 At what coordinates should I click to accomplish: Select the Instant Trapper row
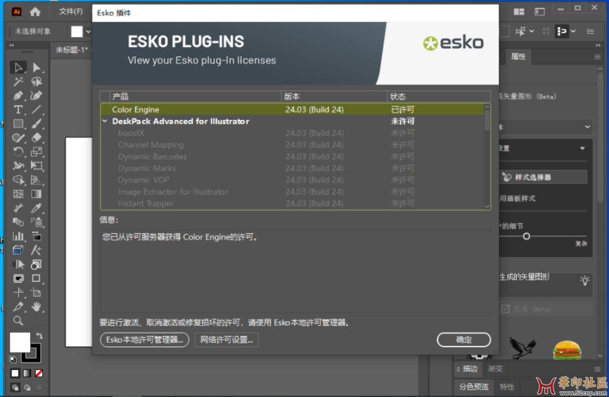click(x=293, y=203)
